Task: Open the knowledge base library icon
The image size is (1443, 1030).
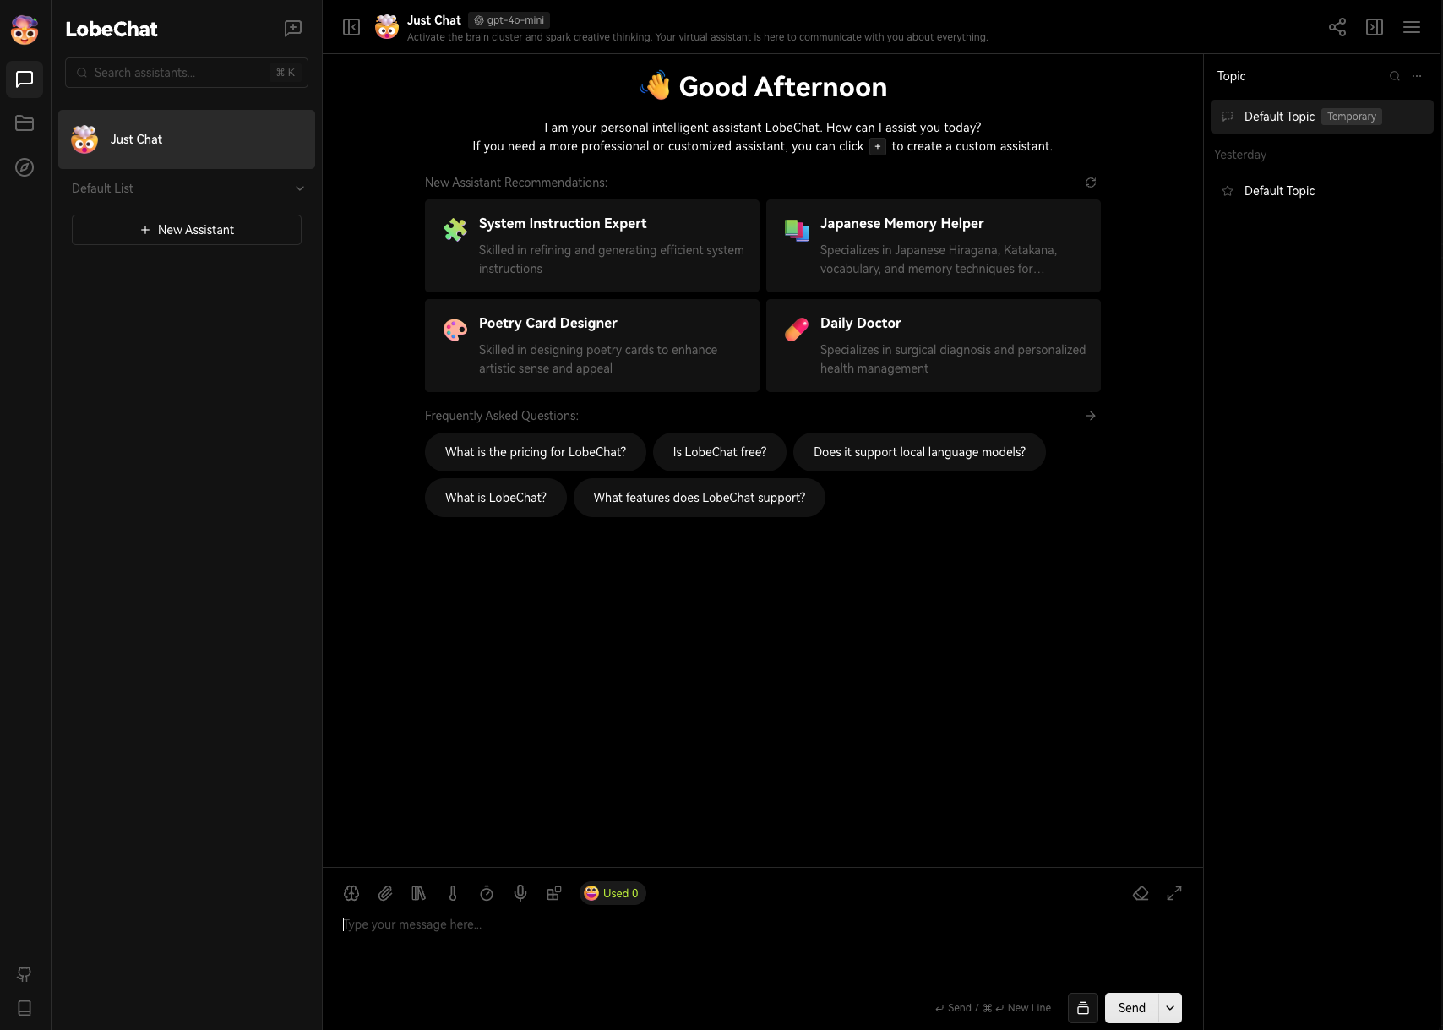Action: [419, 893]
